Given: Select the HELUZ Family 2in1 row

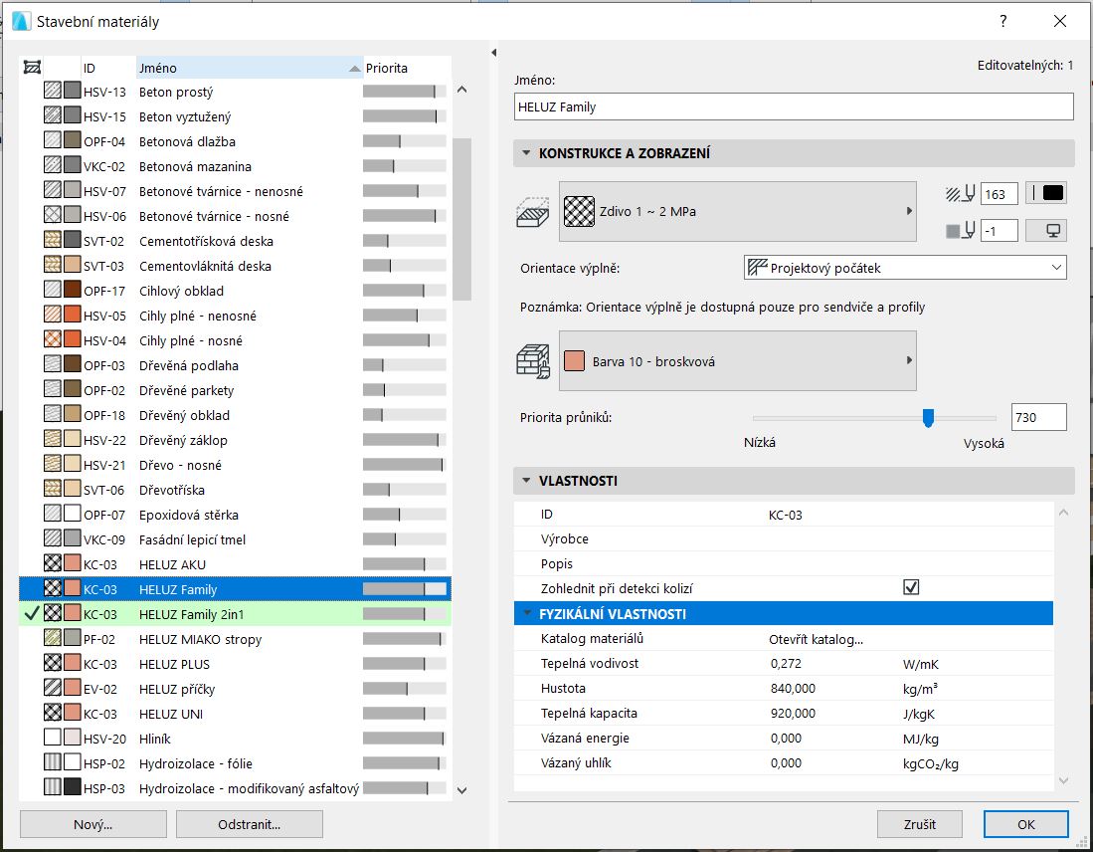Looking at the screenshot, I should coord(236,614).
